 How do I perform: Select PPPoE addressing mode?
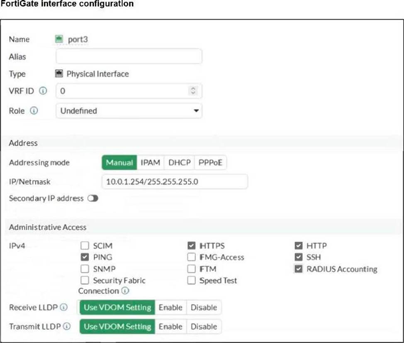click(210, 163)
